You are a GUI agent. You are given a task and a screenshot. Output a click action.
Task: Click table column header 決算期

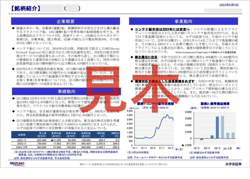(x=22, y=135)
